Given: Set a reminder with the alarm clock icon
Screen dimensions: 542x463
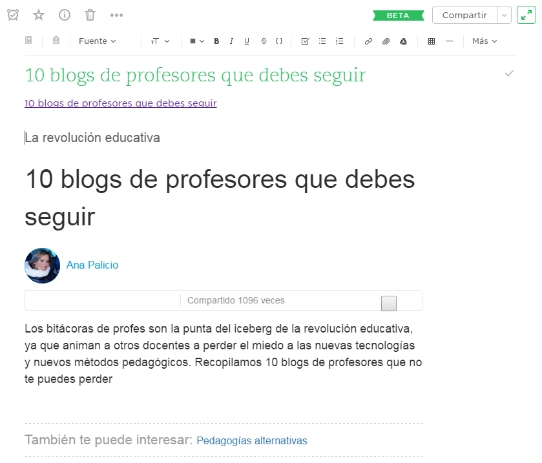Looking at the screenshot, I should pos(13,15).
